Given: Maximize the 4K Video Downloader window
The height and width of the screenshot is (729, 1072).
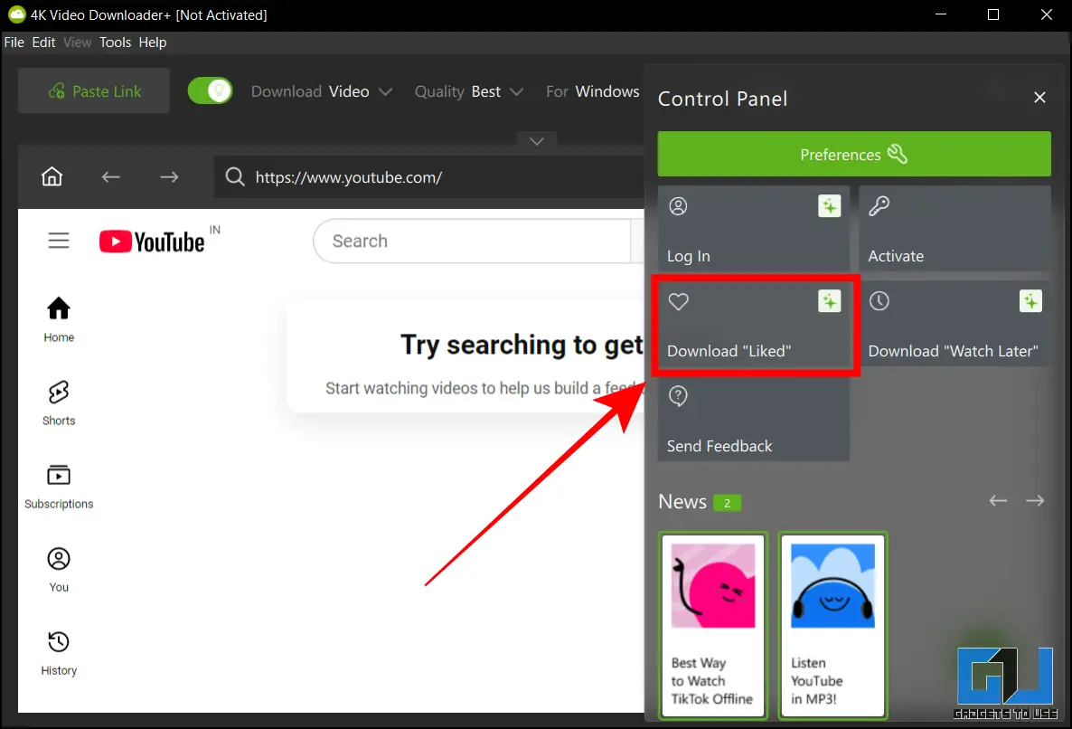Looking at the screenshot, I should coord(993,14).
